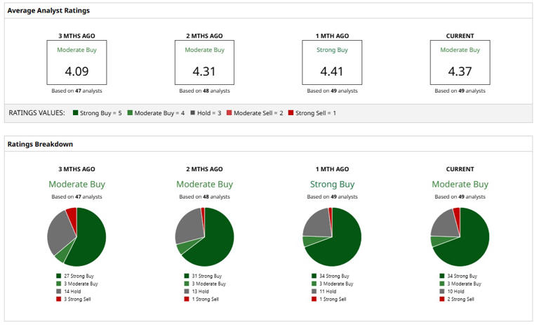The height and width of the screenshot is (325, 539).
Task: Select the CURRENT 4.37 rating box
Action: click(460, 62)
